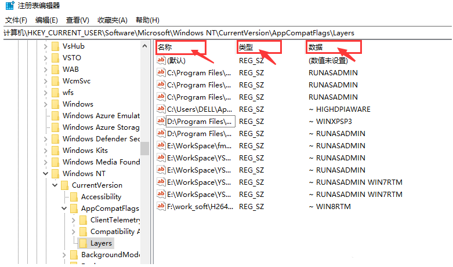Open the 收藏夹(A) menu
The height and width of the screenshot is (267, 453).
(x=113, y=20)
